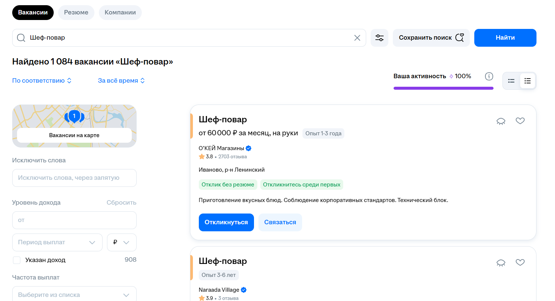
Task: Click the Найти search button
Action: point(505,38)
